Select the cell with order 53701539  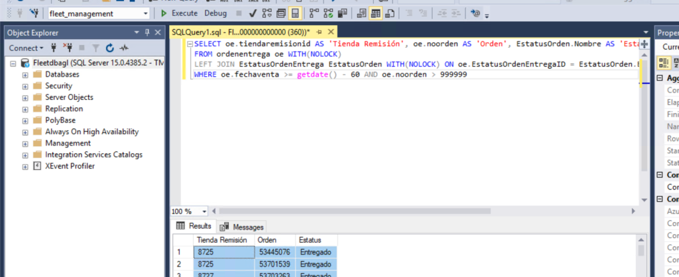[x=275, y=264]
